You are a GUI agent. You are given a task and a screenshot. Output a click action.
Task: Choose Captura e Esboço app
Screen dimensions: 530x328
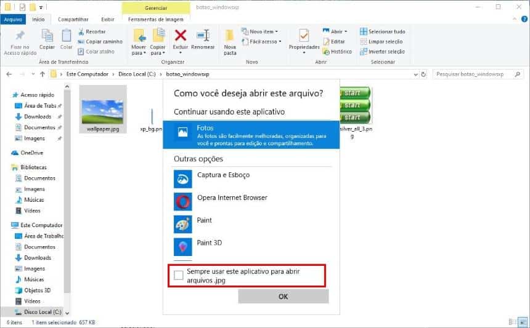click(x=251, y=179)
